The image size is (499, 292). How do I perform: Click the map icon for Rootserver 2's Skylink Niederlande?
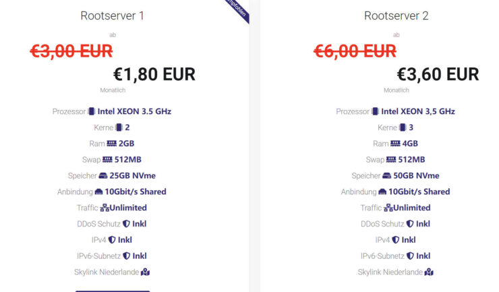point(429,272)
